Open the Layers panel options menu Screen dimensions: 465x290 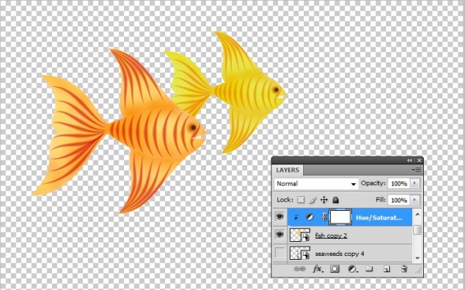click(x=417, y=170)
